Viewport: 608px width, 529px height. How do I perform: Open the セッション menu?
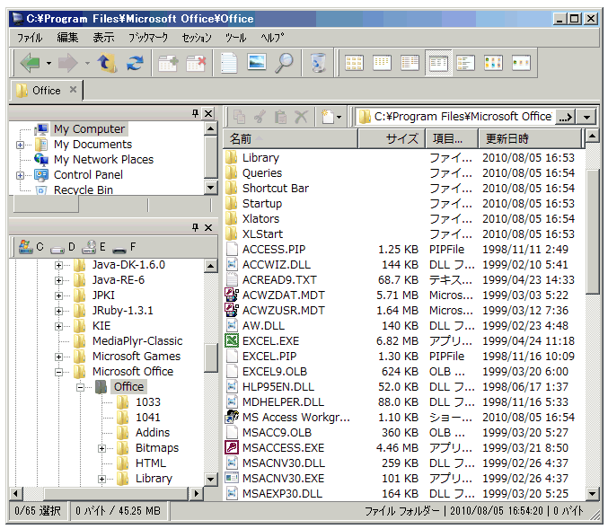click(x=197, y=38)
